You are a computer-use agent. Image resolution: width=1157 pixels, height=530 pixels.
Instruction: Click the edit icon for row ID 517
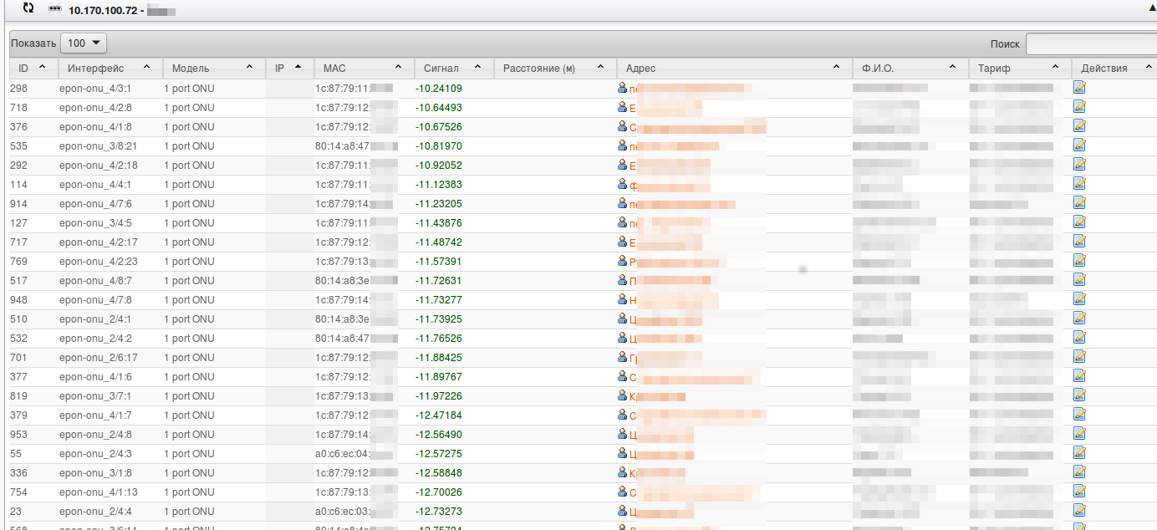pyautogui.click(x=1079, y=279)
